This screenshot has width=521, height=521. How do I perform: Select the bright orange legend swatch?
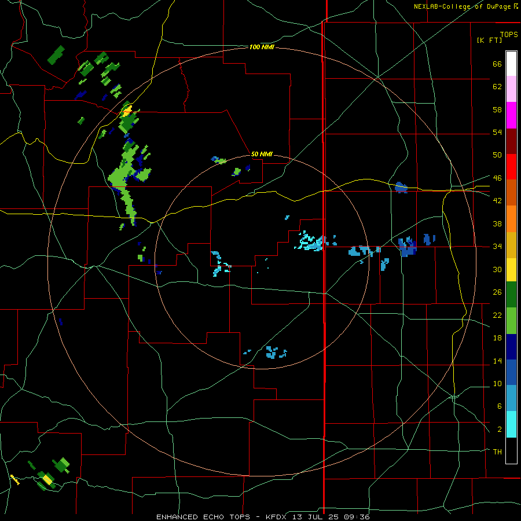coord(511,219)
